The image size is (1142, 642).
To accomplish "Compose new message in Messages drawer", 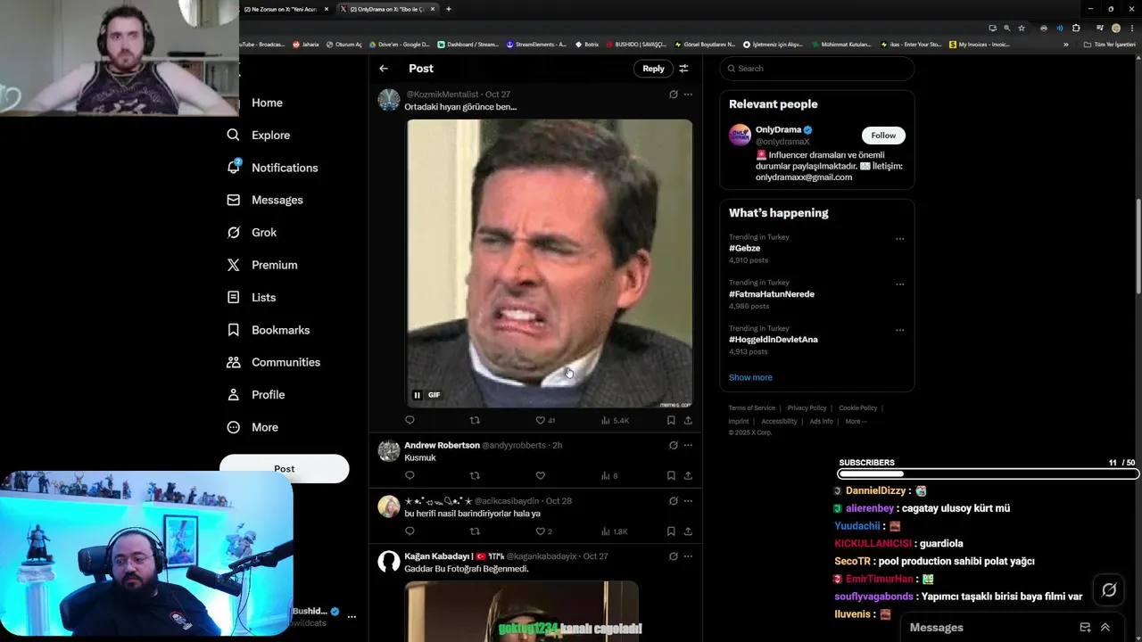I will pyautogui.click(x=1085, y=628).
